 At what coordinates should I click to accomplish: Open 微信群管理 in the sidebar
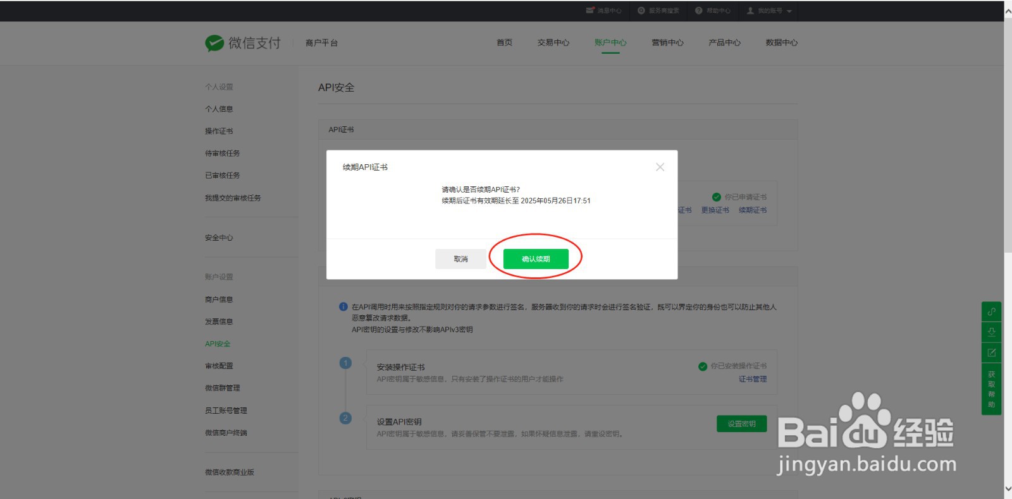pyautogui.click(x=222, y=388)
